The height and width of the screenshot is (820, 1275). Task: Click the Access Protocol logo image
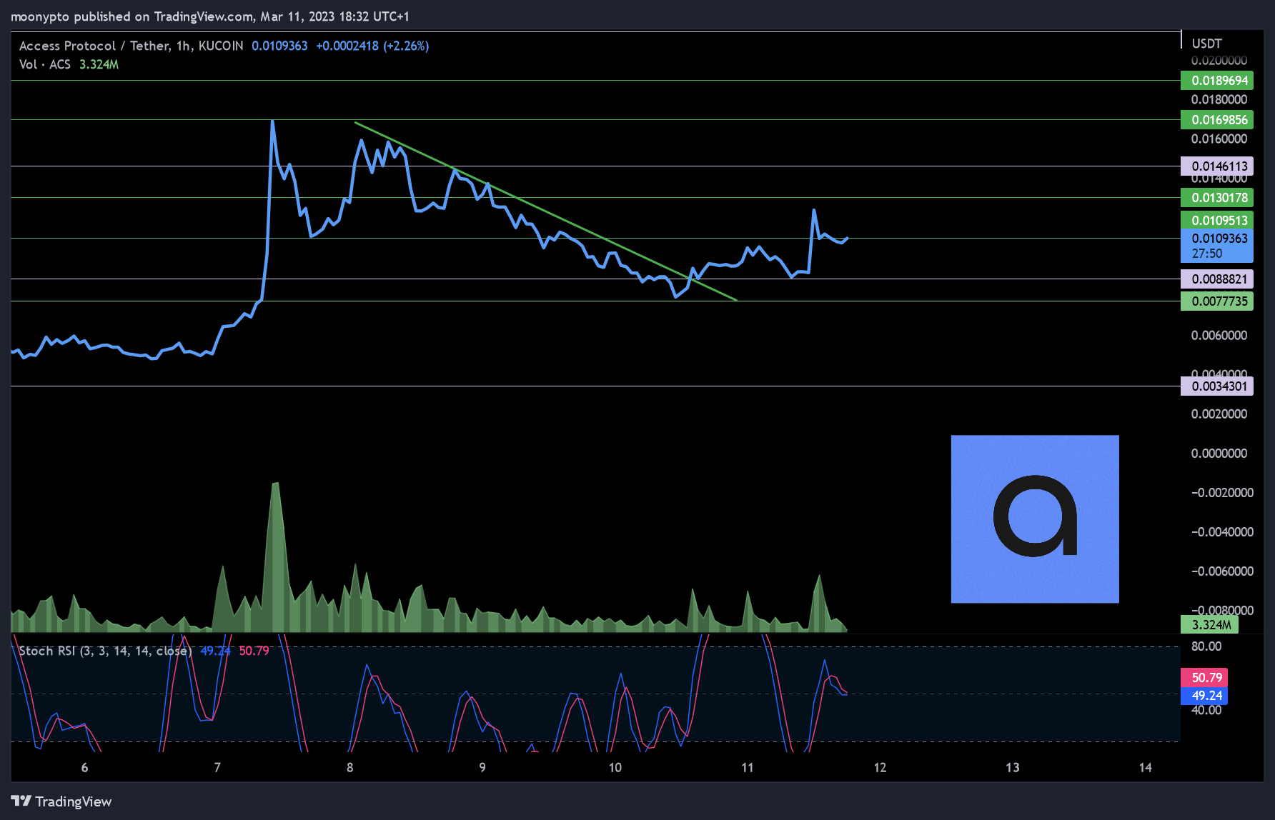coord(1035,519)
